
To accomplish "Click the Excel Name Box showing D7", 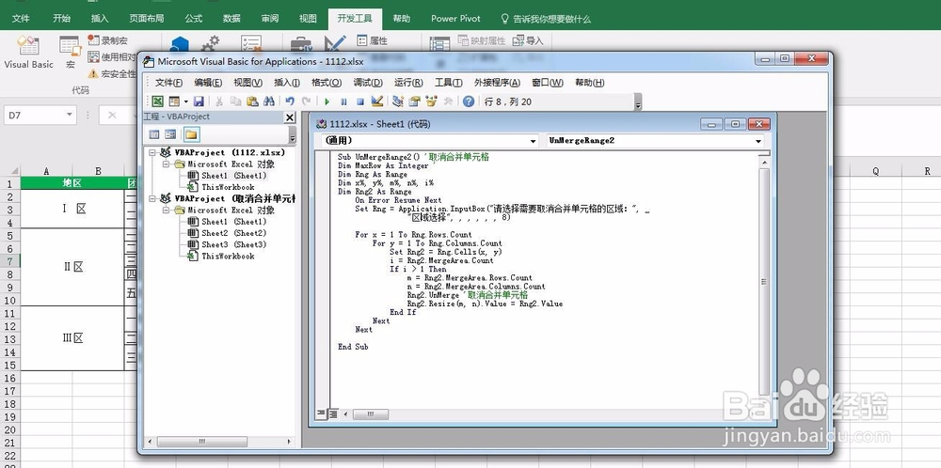I will [x=40, y=115].
